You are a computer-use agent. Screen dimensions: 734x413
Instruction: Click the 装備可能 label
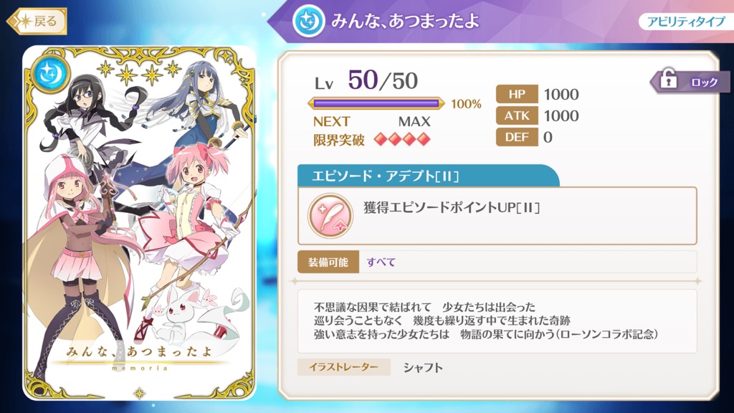328,262
